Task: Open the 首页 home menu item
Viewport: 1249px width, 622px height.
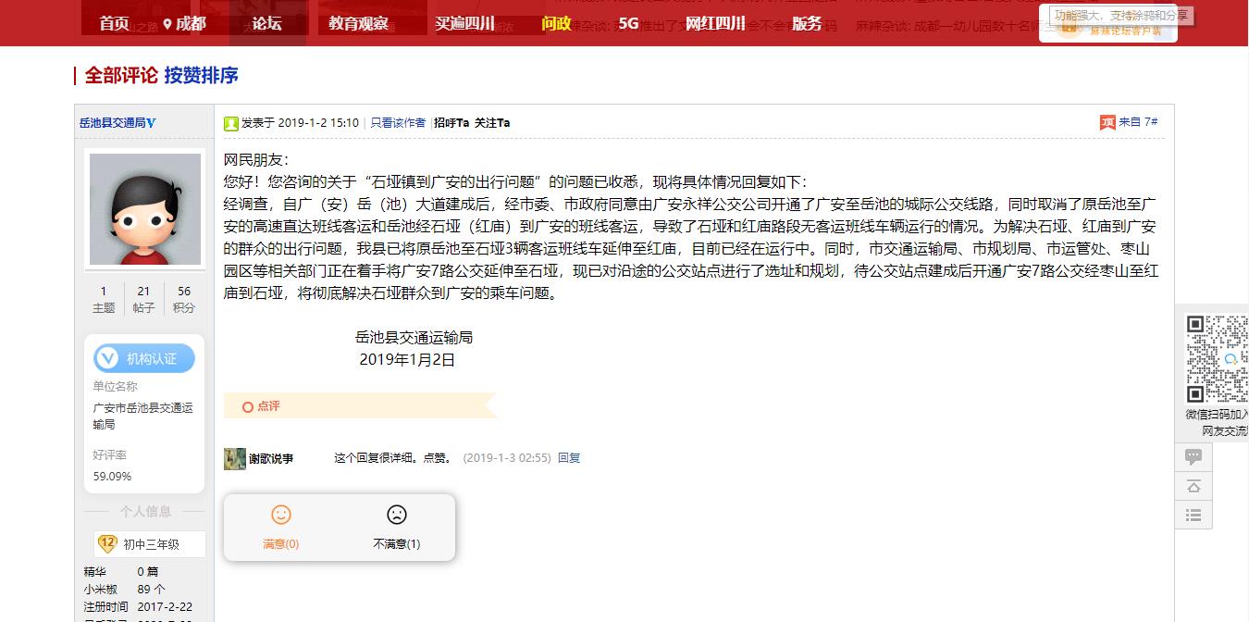Action: [x=115, y=23]
